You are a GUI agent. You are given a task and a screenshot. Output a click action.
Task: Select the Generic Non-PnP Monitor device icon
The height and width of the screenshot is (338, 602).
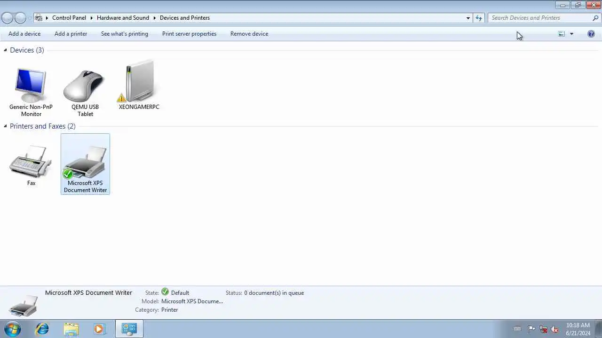[x=31, y=85]
